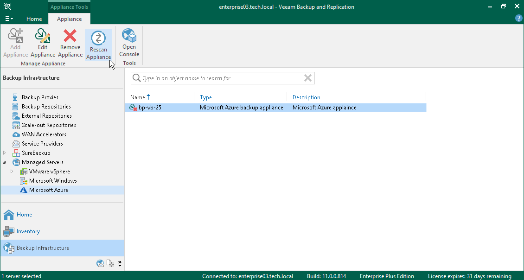Open Backup Infrastructure navigation view
Viewport: 524px width, 280px height.
(x=62, y=248)
